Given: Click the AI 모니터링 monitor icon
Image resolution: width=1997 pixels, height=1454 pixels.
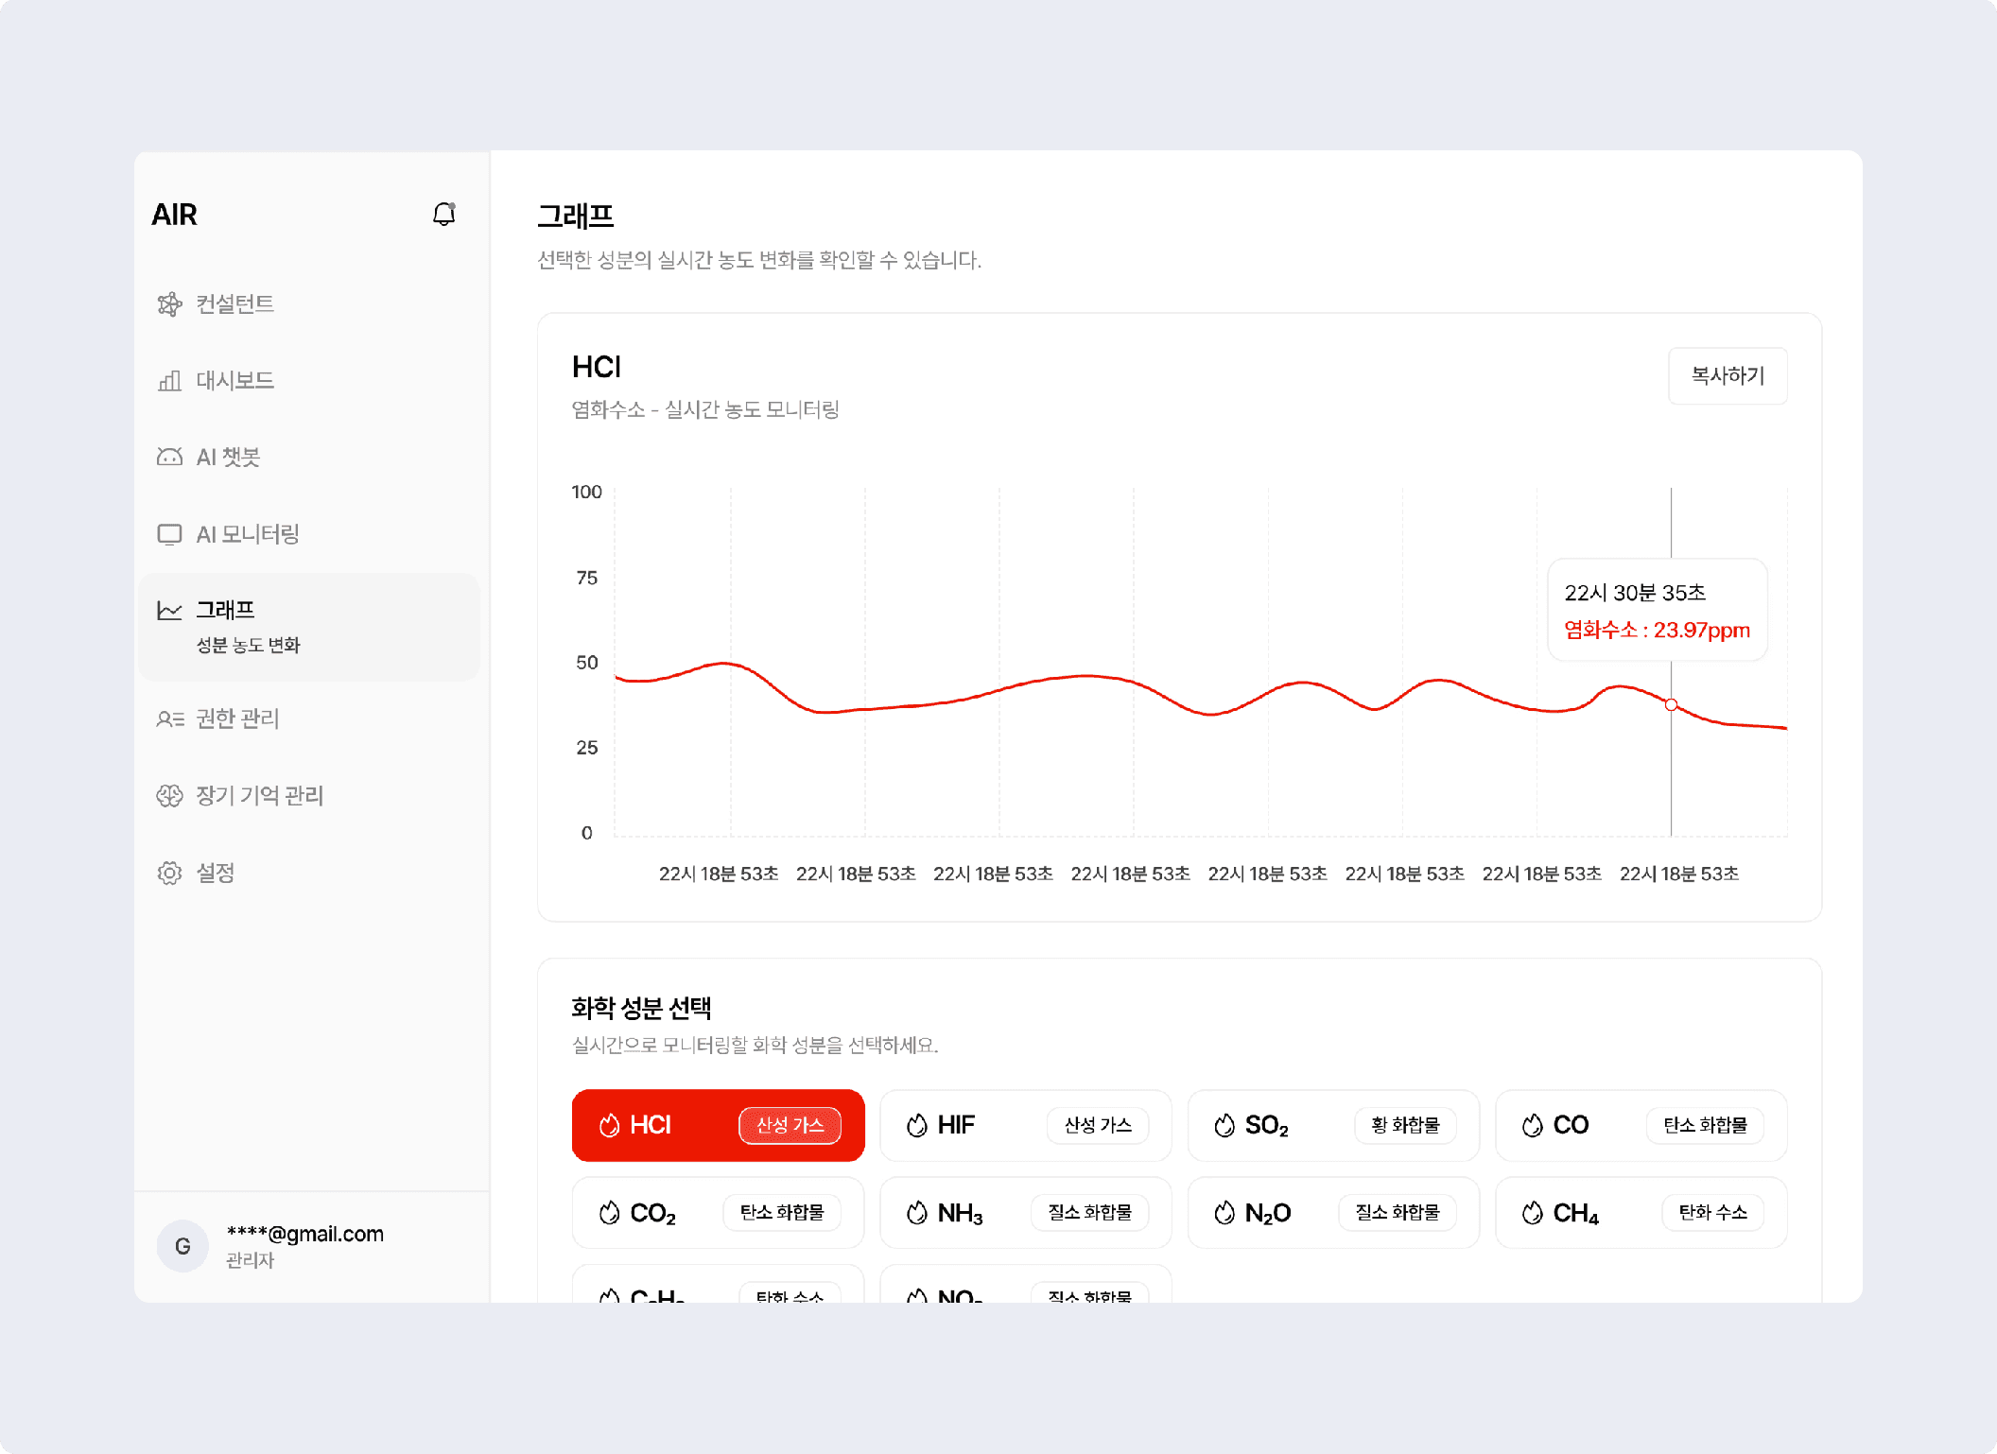Looking at the screenshot, I should tap(169, 534).
